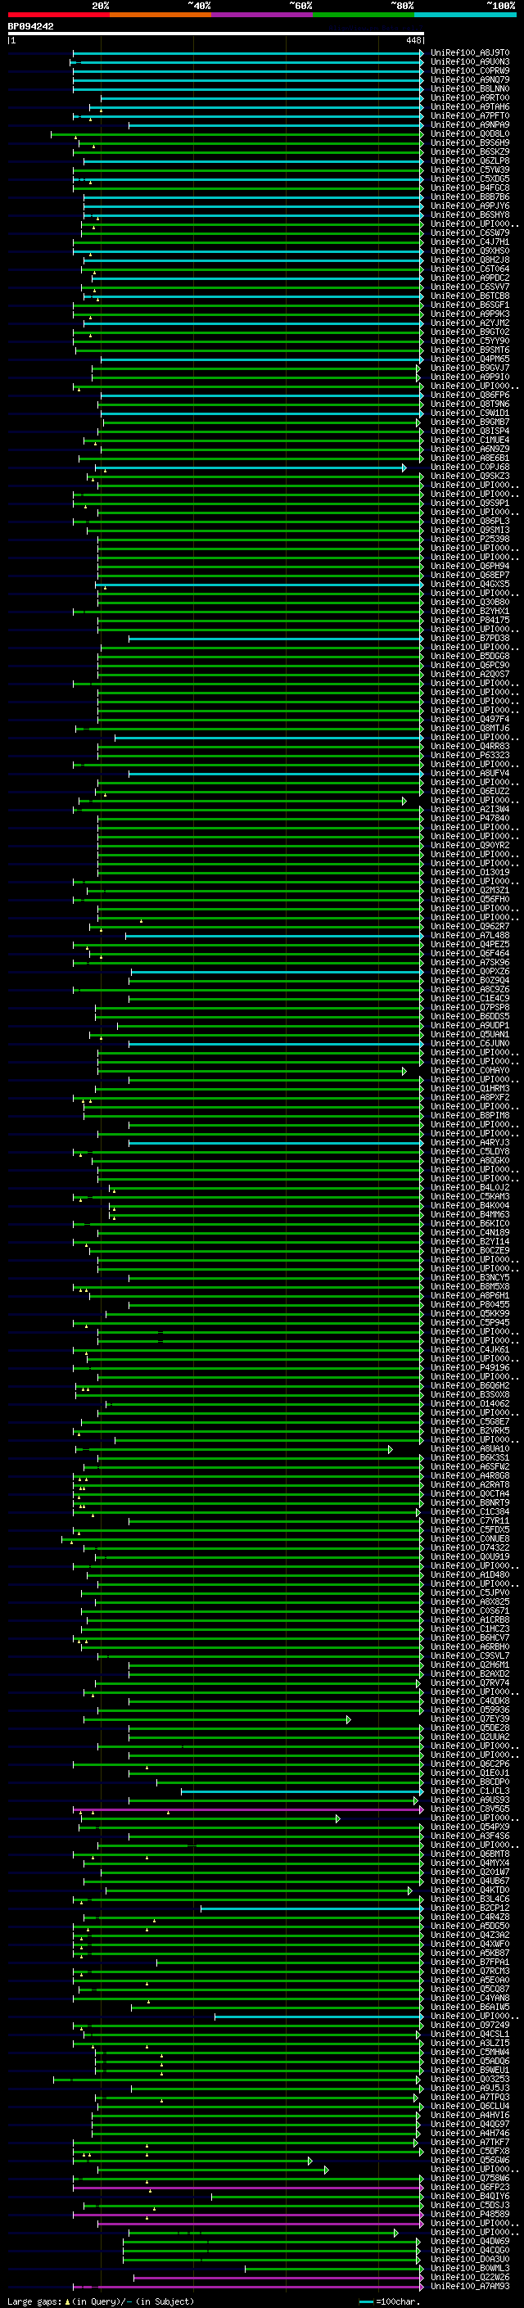Select the UniRef100_C5LDY8 label
Image resolution: width=524 pixels, height=2308 pixels.
(470, 1151)
